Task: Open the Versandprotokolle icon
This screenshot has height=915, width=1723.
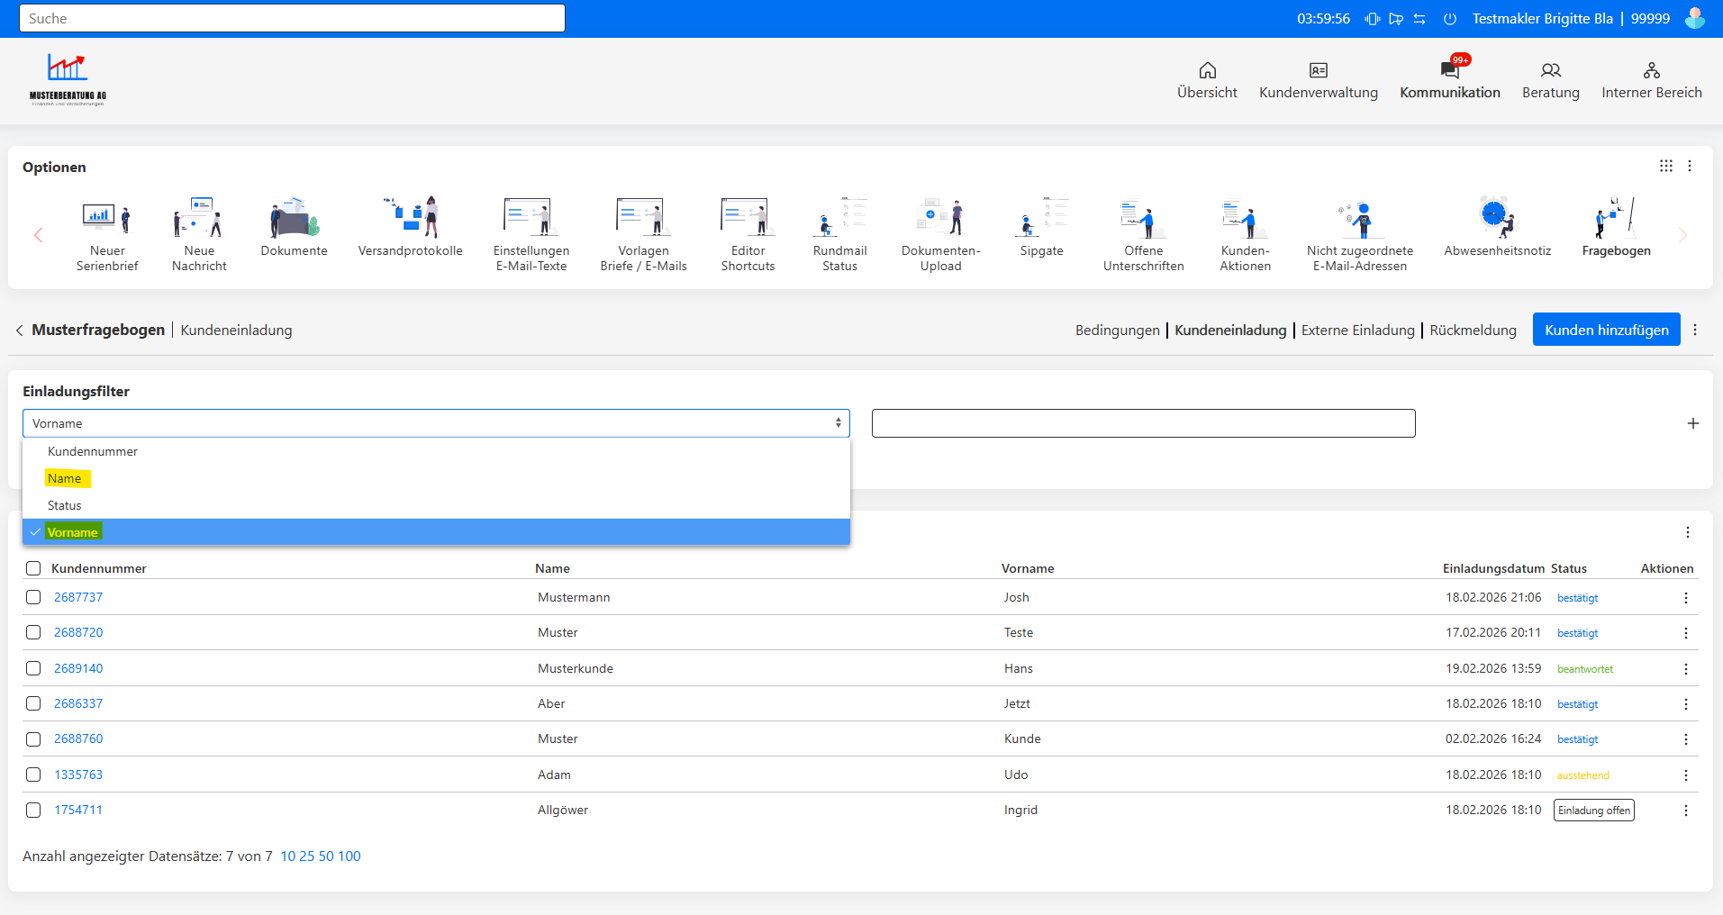Action: pyautogui.click(x=410, y=218)
